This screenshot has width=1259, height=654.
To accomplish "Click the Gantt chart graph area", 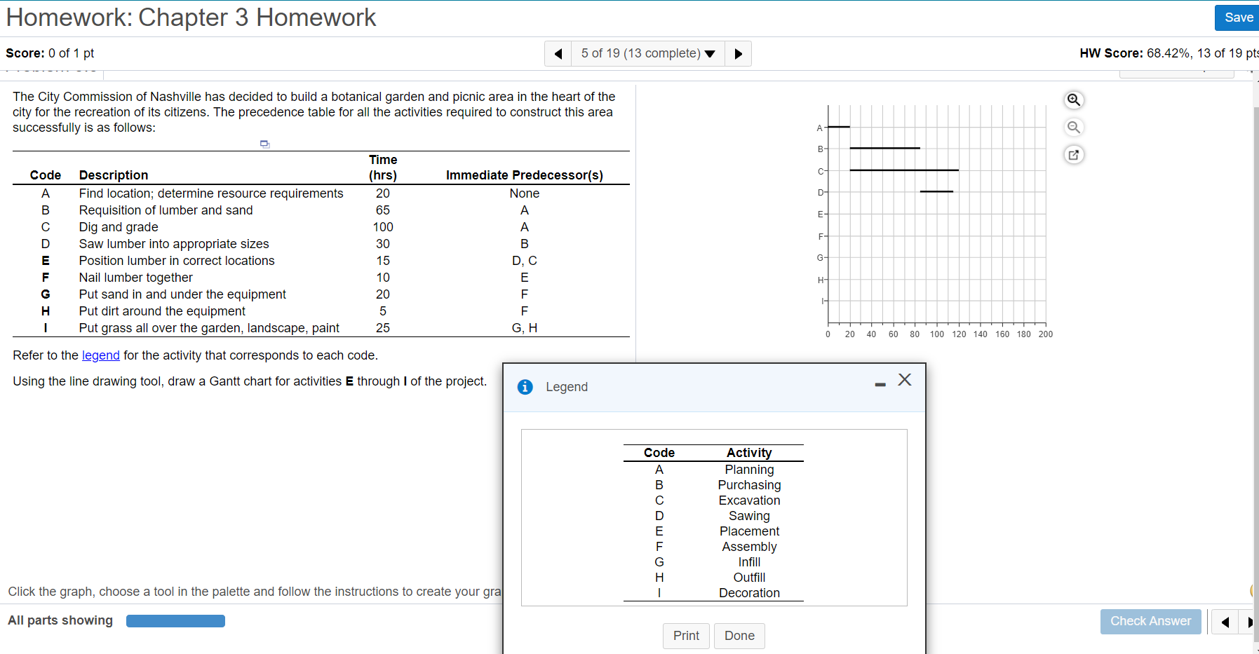I will pos(936,214).
